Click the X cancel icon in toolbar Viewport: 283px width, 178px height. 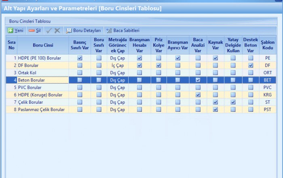[57, 30]
